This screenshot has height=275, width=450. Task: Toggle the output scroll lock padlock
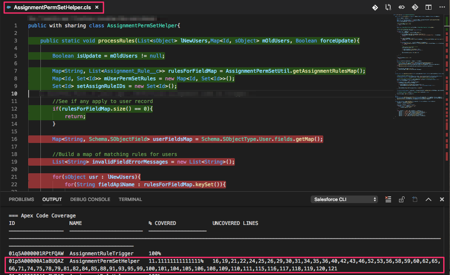point(401,199)
